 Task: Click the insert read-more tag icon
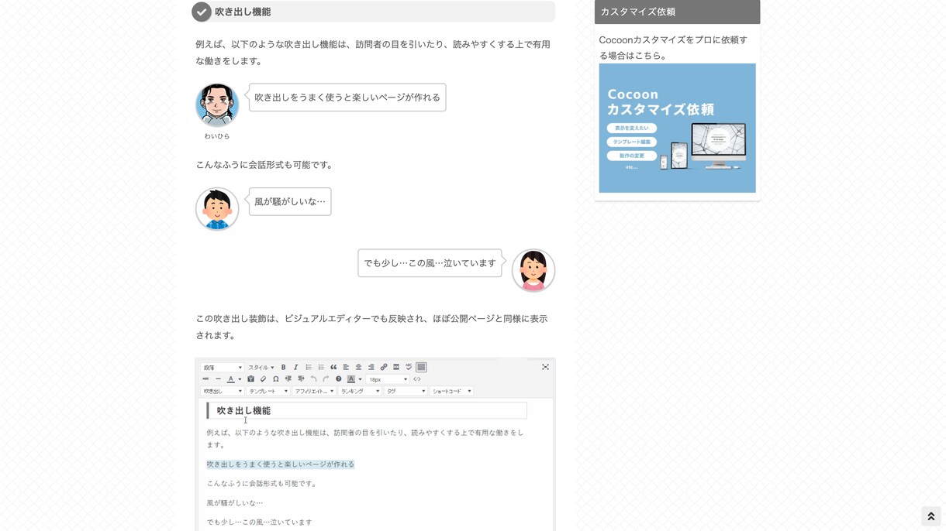coord(396,367)
